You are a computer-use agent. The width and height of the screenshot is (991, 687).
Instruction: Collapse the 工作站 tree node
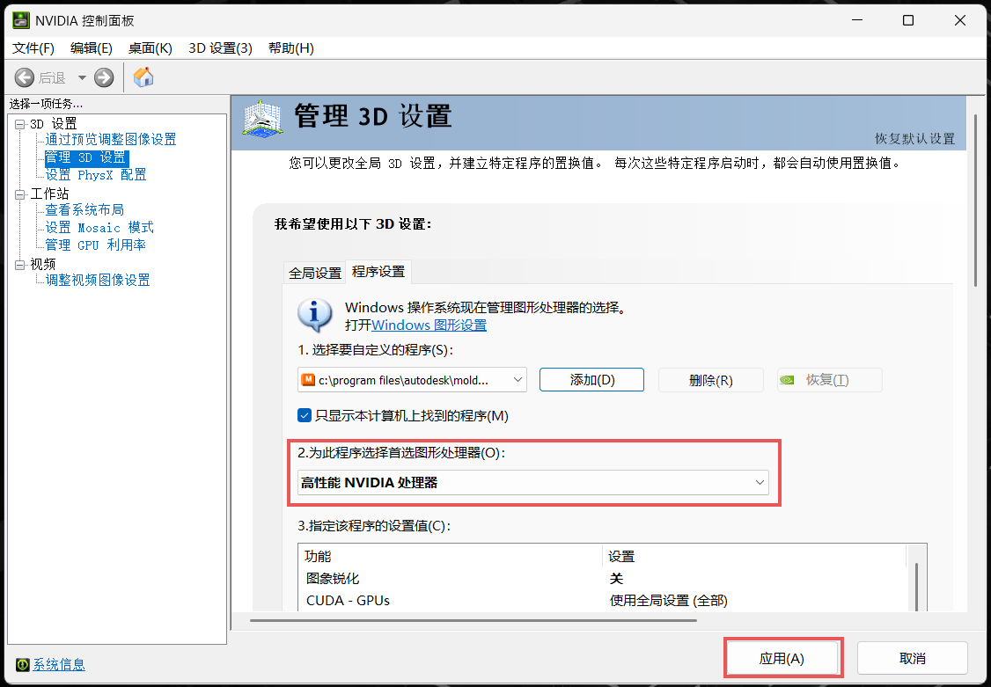click(20, 194)
